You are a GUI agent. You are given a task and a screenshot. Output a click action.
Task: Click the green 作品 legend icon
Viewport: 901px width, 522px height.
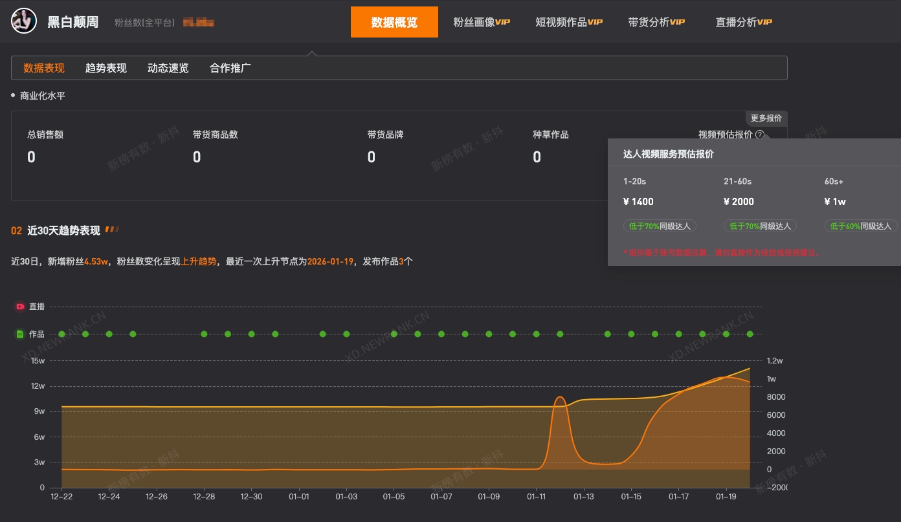(x=20, y=334)
